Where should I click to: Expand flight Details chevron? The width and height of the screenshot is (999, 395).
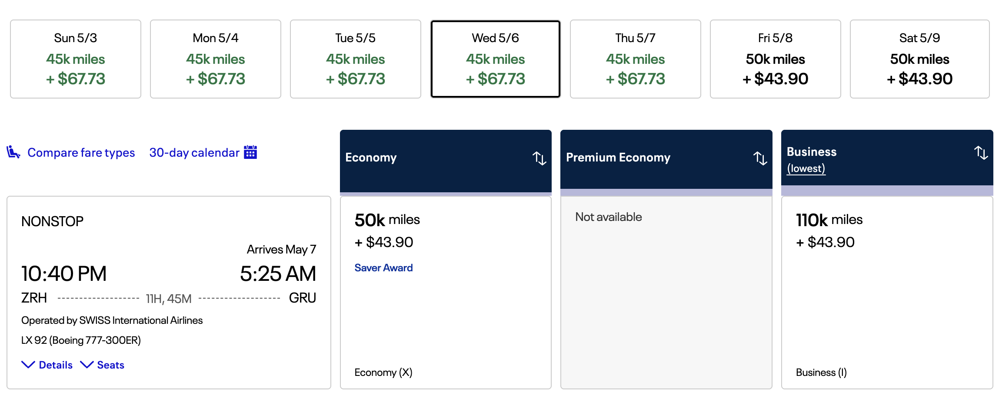(x=29, y=365)
